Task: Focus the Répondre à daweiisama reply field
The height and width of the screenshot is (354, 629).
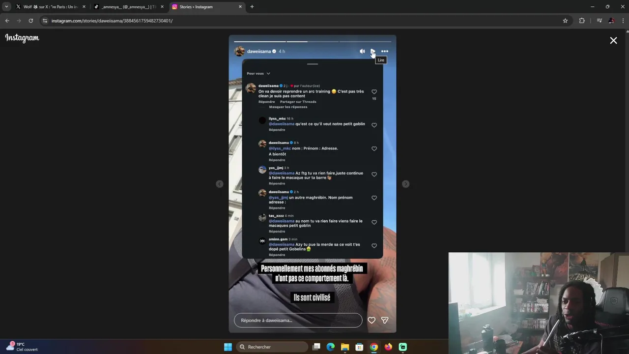Action: 298,320
